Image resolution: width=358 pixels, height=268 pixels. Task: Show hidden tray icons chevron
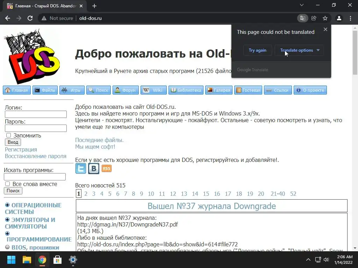click(x=308, y=260)
